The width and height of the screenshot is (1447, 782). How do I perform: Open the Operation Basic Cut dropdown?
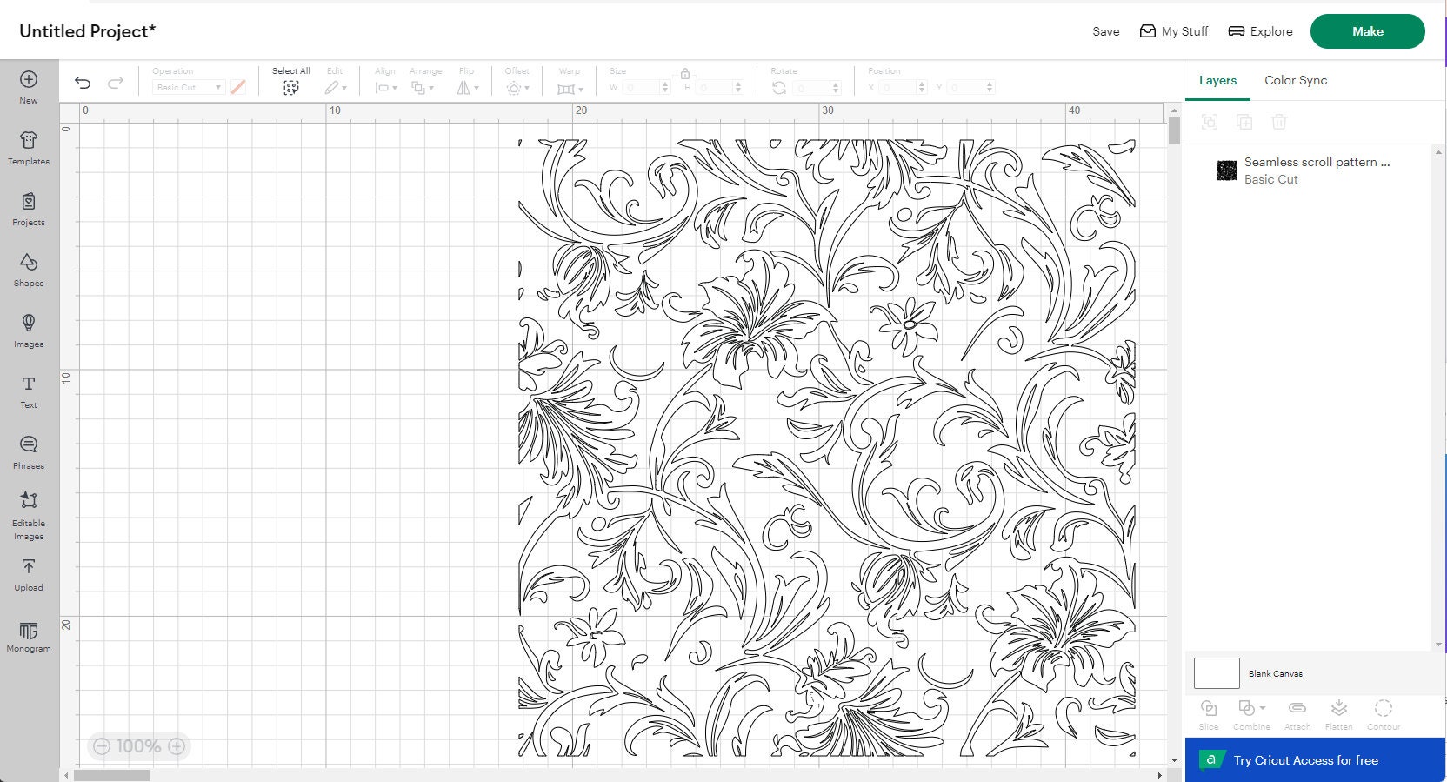(x=189, y=88)
